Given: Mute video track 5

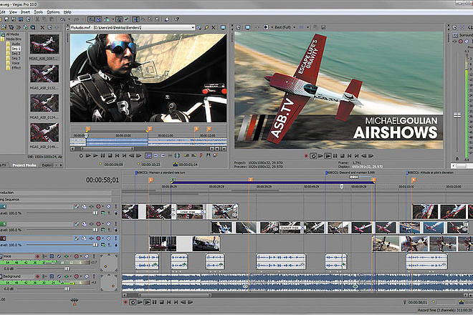Looking at the screenshot, I should (x=108, y=224).
